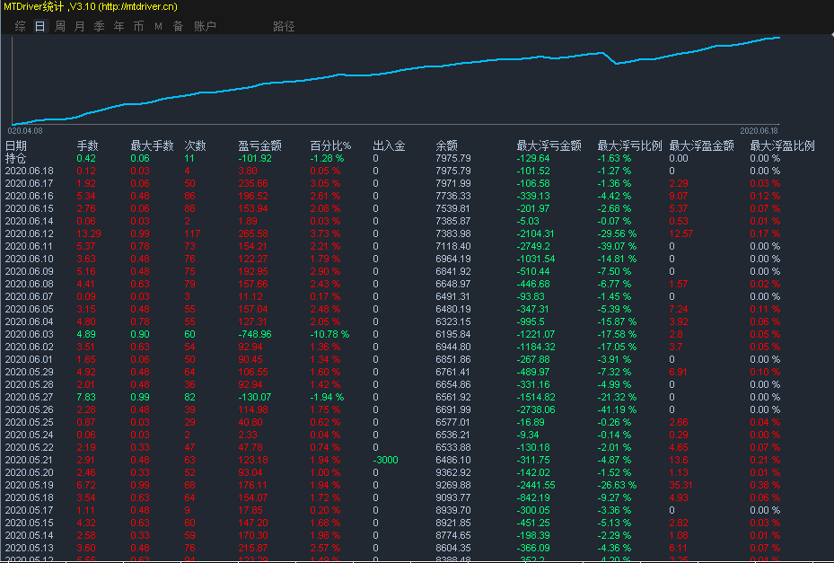
Task: Click the 13.29 lots cell
Action: (89, 233)
